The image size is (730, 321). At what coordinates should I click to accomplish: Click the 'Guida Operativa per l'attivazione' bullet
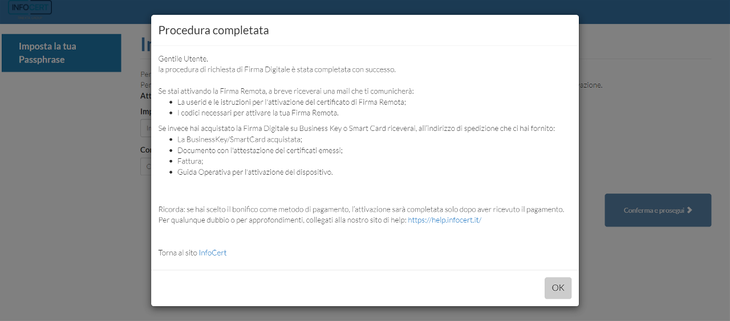pos(255,172)
